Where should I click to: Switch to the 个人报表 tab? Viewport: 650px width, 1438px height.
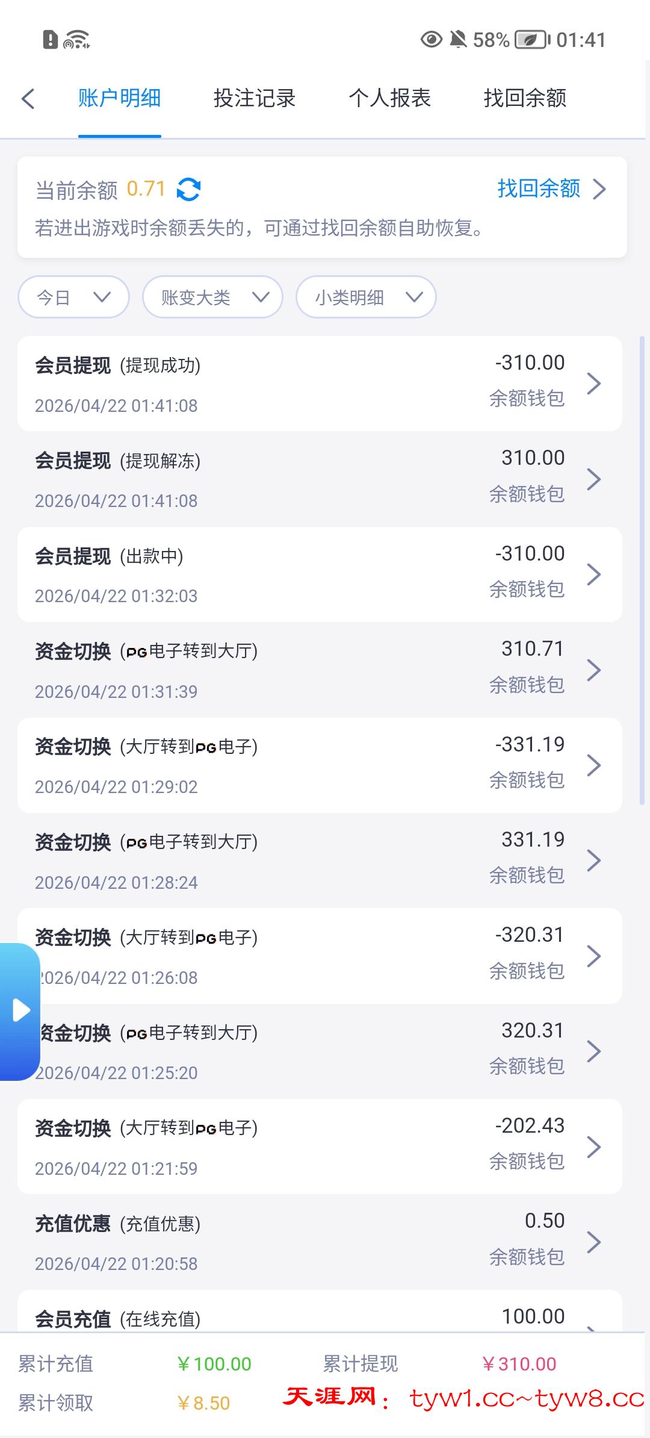[x=390, y=98]
